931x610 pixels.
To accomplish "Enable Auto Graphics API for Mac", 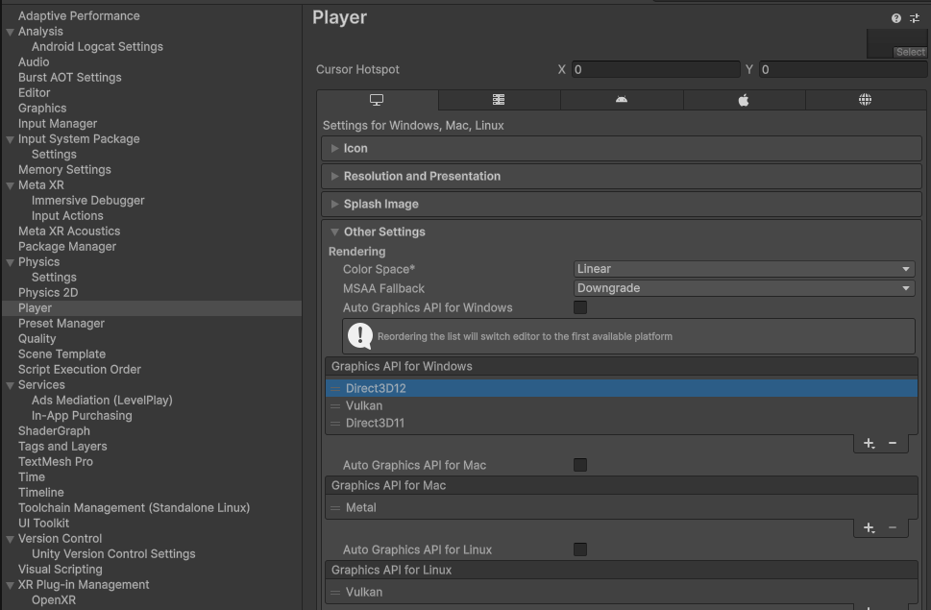I will click(580, 465).
